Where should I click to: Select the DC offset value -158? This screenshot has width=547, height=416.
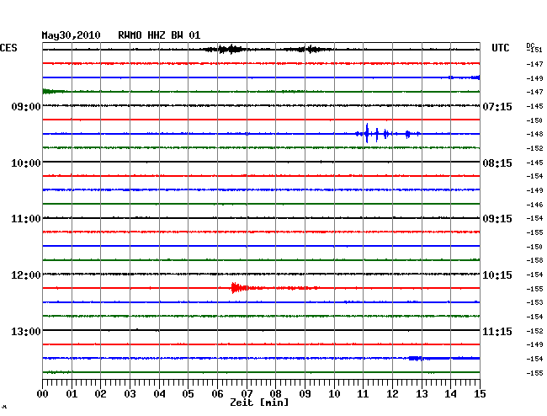pos(534,260)
